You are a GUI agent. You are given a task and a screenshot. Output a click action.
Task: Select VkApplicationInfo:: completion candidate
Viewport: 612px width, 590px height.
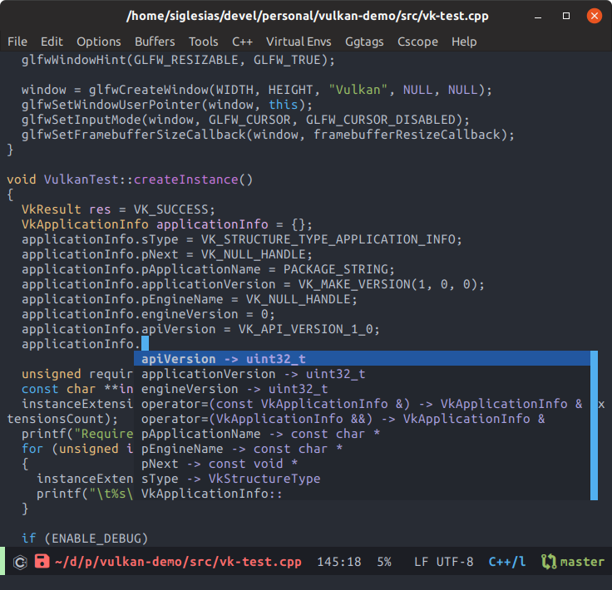coord(362,494)
